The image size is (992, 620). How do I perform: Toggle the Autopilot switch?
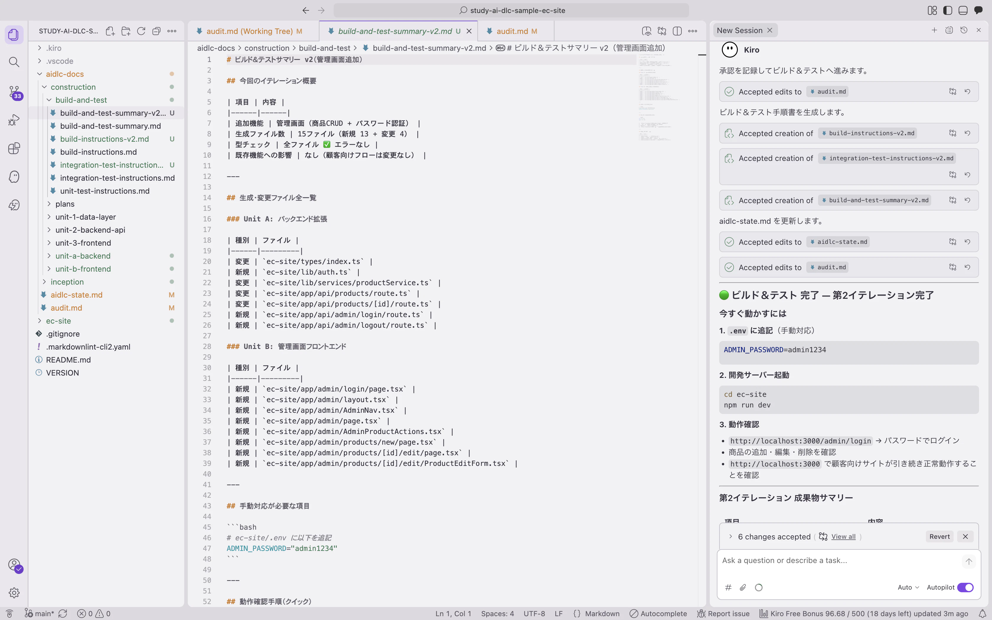[965, 587]
